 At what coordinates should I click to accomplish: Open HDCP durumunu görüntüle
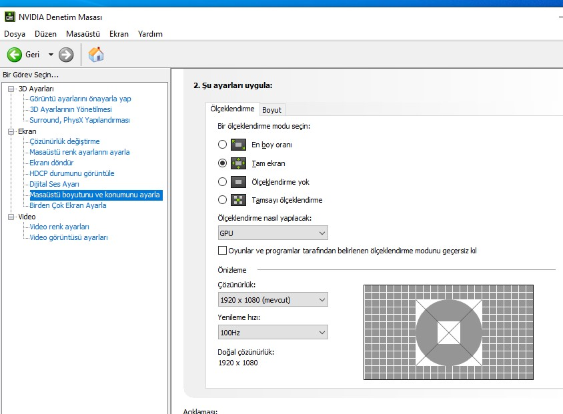(72, 173)
